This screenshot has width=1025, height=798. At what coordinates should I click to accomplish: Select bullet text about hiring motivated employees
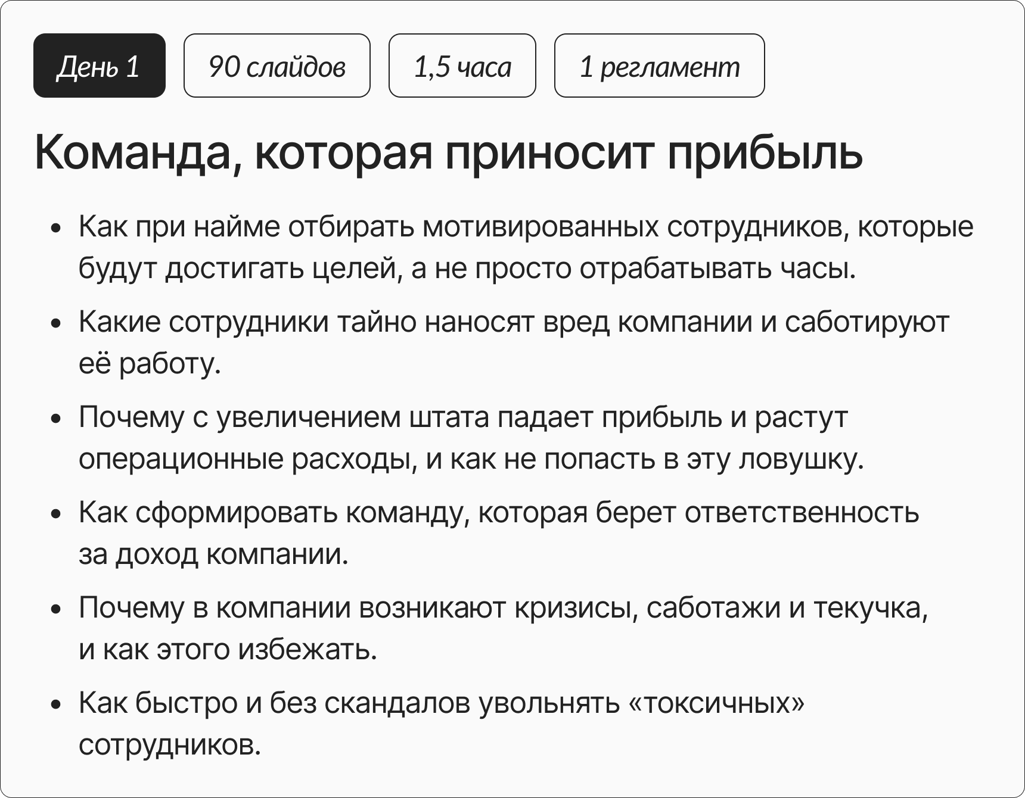click(x=526, y=227)
